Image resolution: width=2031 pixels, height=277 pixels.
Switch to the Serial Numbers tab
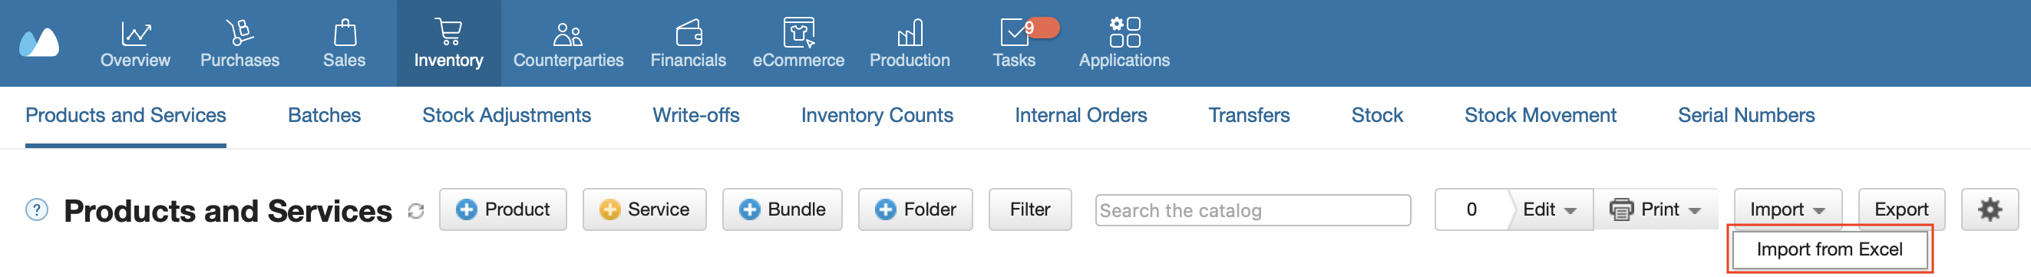tap(1745, 115)
